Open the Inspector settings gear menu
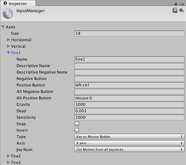Image resolution: width=186 pixels, height=165 pixels. 181,11
